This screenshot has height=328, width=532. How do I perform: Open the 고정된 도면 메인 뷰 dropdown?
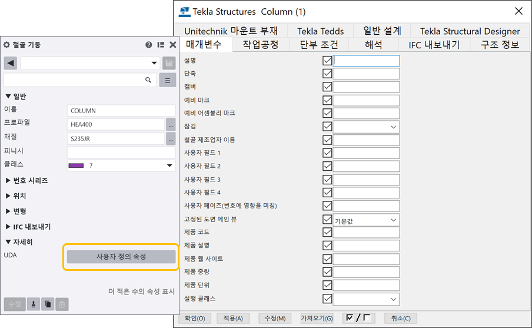point(393,220)
